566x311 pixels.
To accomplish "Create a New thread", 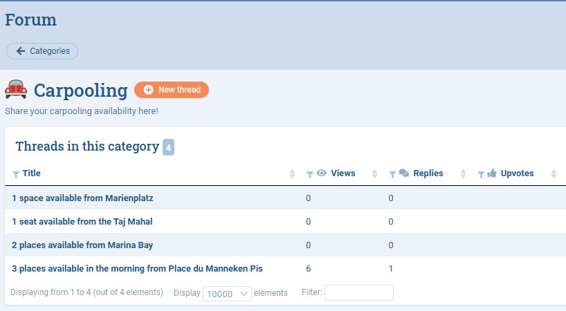I will click(172, 90).
